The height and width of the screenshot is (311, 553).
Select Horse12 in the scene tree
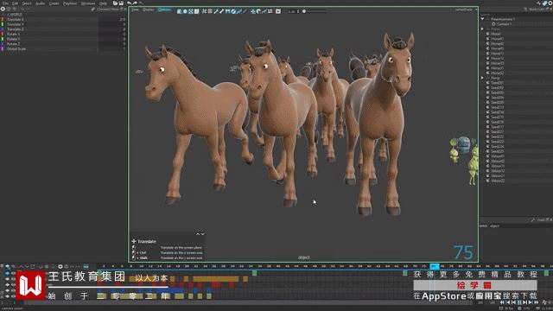point(498,59)
